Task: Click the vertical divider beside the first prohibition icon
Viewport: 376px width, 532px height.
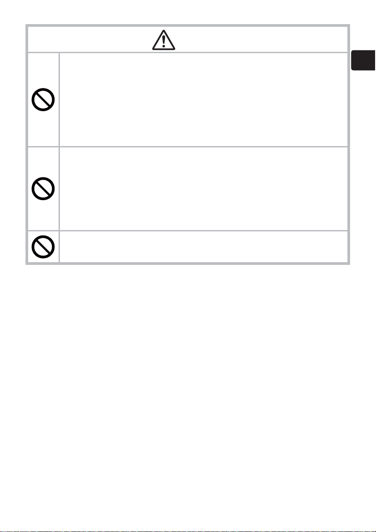Action: [x=59, y=100]
